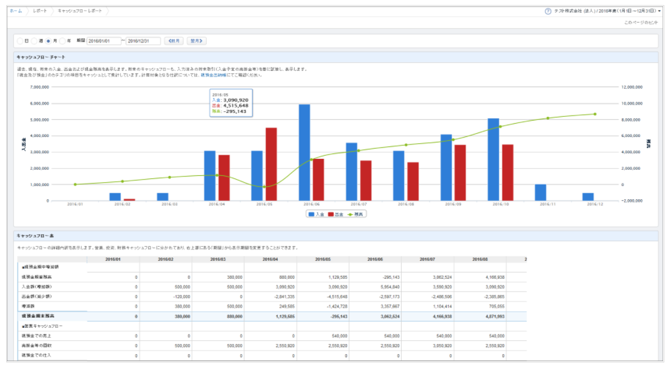Viewport: 670px width, 370px height.
Task: Go to next month with 翌月 button
Action: coord(197,41)
